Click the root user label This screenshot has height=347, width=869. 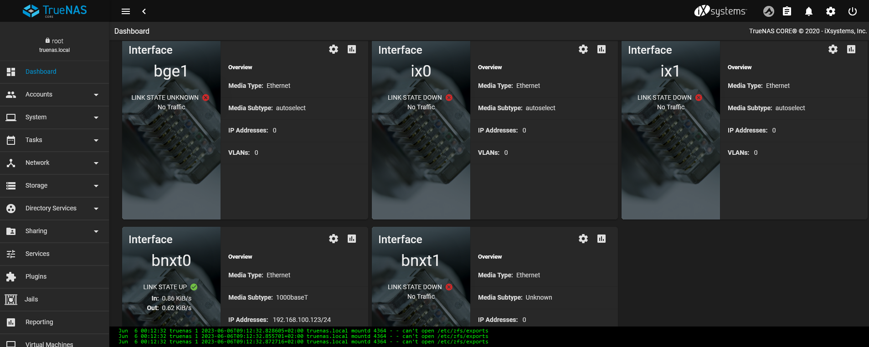54,41
